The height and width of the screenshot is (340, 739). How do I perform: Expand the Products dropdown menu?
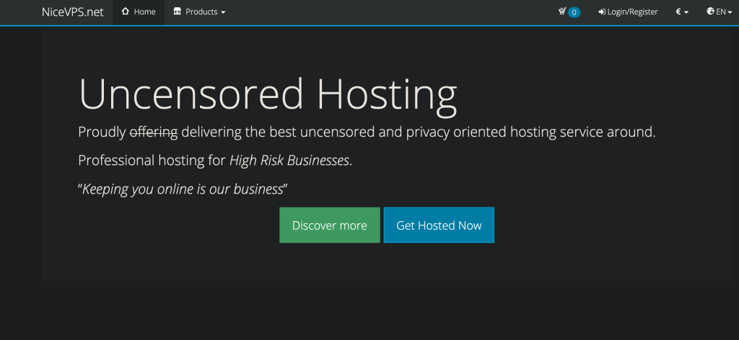click(199, 12)
